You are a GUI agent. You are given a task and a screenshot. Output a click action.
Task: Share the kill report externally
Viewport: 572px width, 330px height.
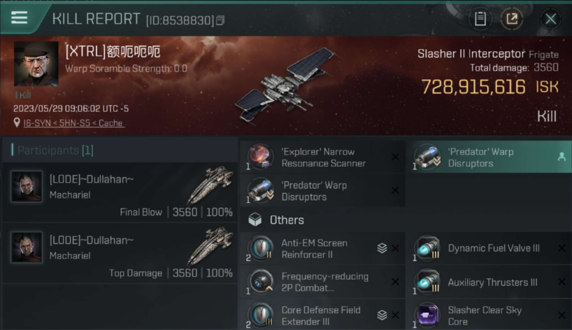pyautogui.click(x=512, y=19)
